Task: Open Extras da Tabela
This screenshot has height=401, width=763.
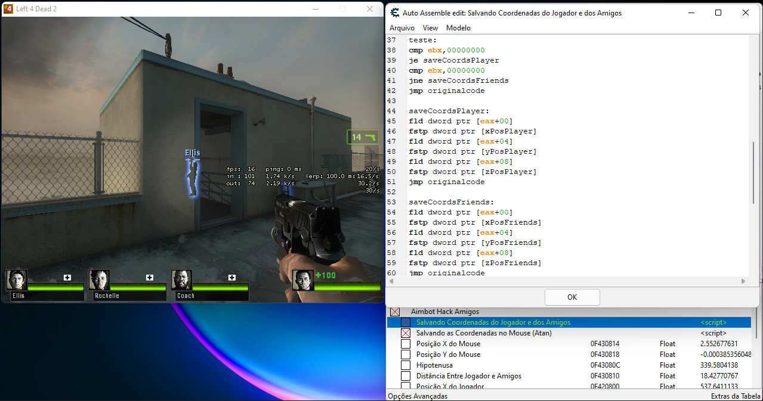Action: point(736,396)
